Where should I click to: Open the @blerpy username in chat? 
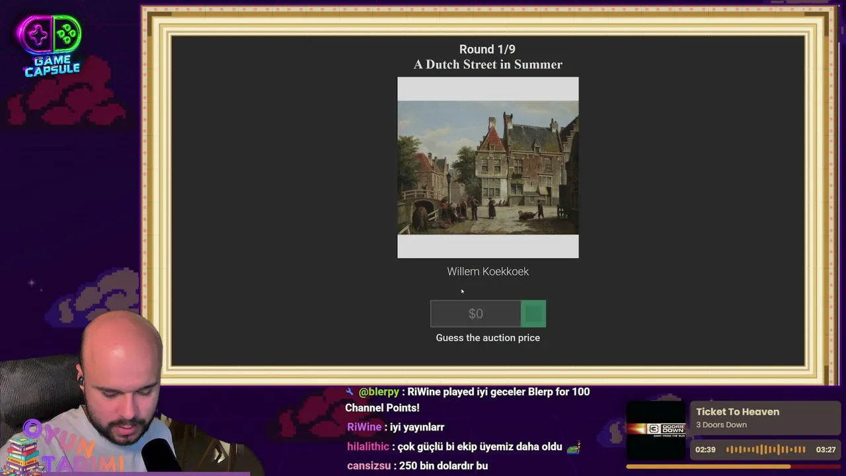coord(379,392)
